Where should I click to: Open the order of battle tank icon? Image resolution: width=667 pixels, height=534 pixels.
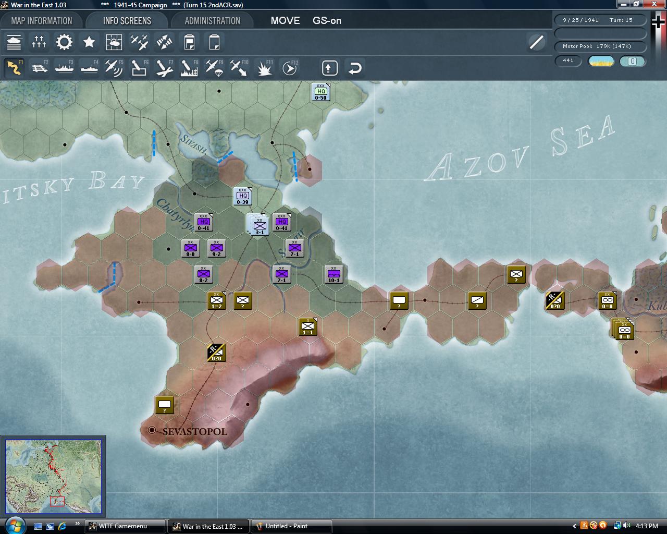click(14, 42)
